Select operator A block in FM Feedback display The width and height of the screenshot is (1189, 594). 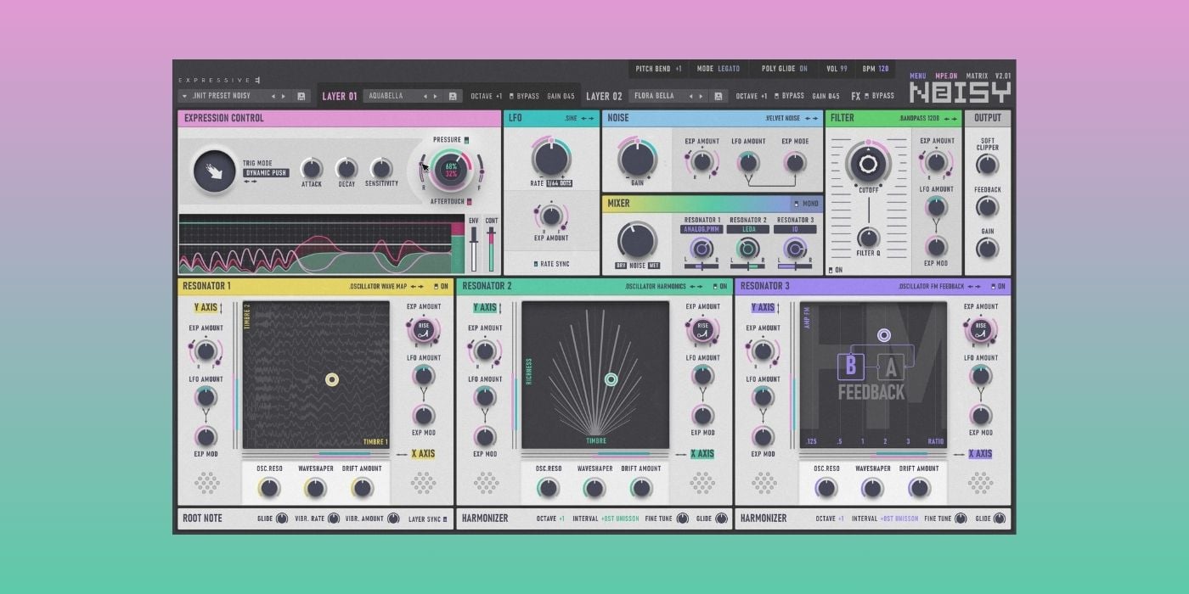(891, 367)
